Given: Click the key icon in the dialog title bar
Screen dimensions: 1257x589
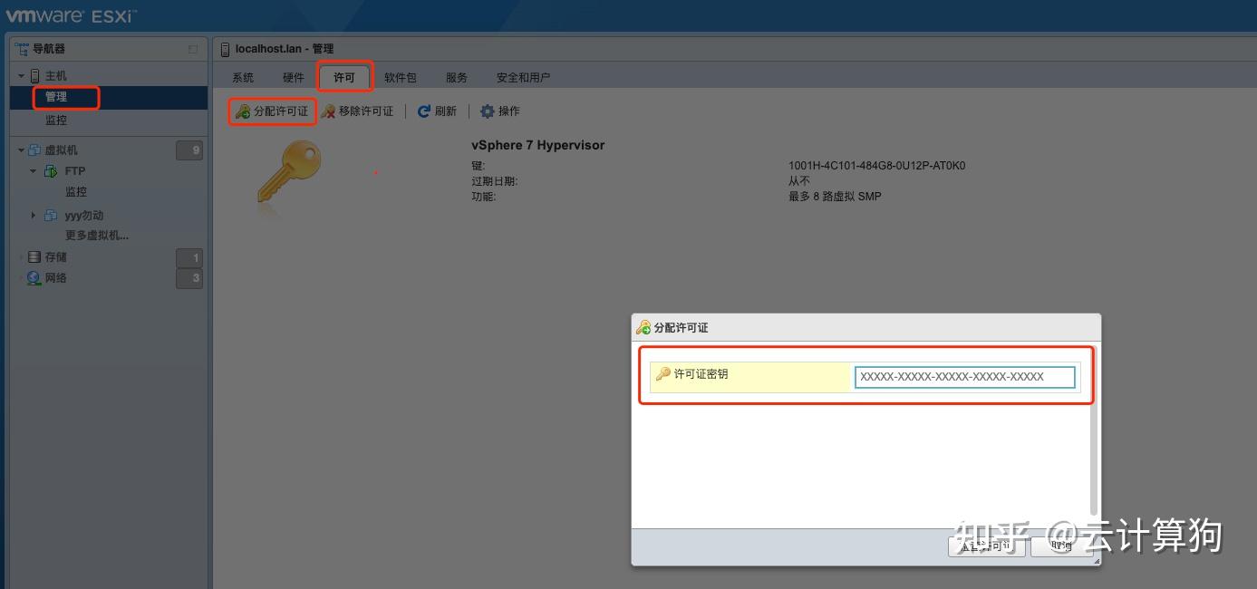Looking at the screenshot, I should tap(643, 326).
